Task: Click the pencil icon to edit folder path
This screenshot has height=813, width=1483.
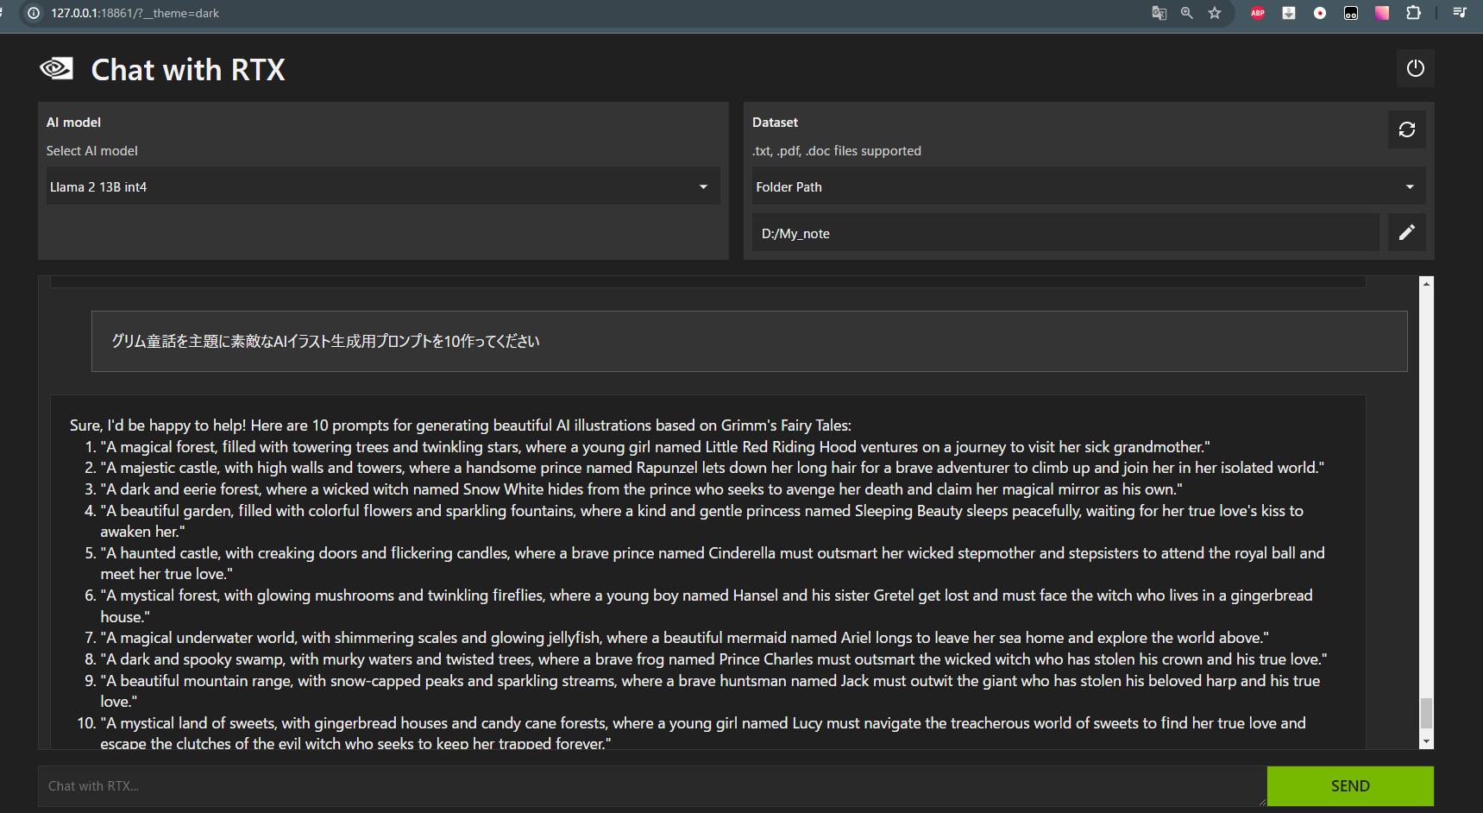Action: [1406, 232]
